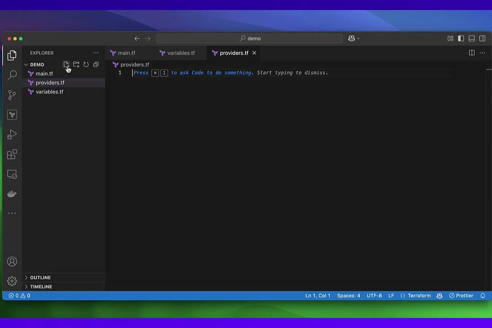Go forward using the right arrow
492x328 pixels.
point(148,39)
